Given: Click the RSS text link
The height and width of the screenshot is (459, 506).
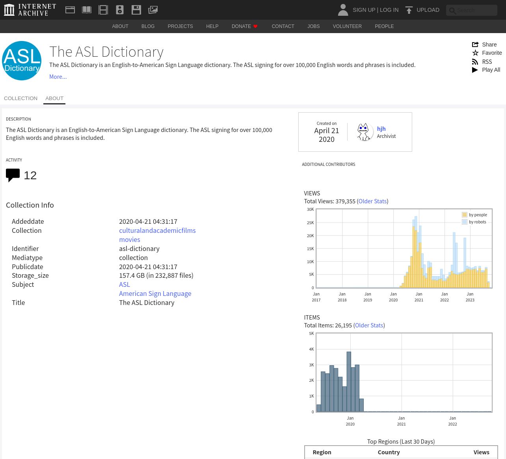Looking at the screenshot, I should [487, 62].
